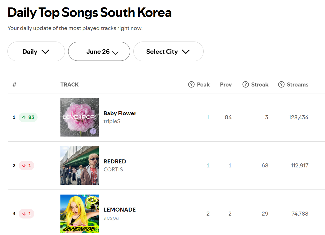Screen dimensions: 325x235
Task: Open the LEMONADE track link
Action: click(x=120, y=210)
